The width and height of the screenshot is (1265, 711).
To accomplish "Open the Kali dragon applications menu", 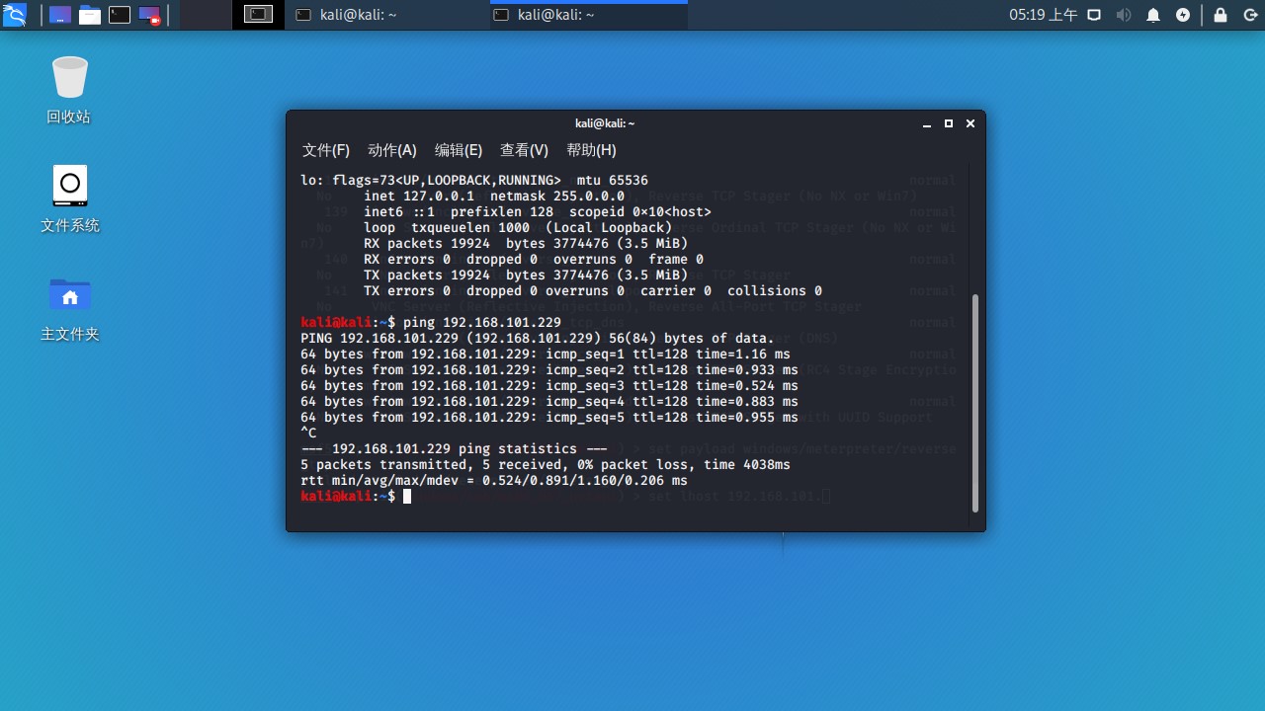I will [x=15, y=15].
